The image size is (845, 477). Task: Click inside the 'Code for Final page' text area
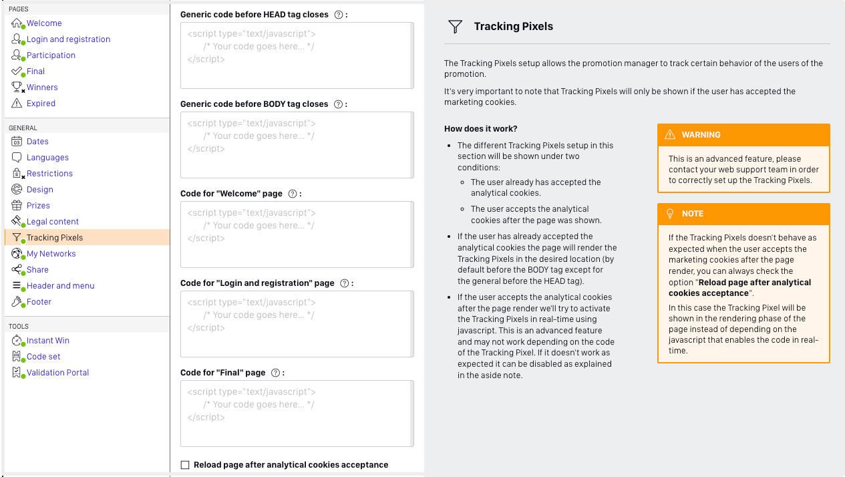[297, 413]
